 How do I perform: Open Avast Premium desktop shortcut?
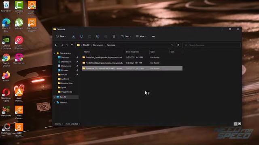pyautogui.click(x=19, y=93)
